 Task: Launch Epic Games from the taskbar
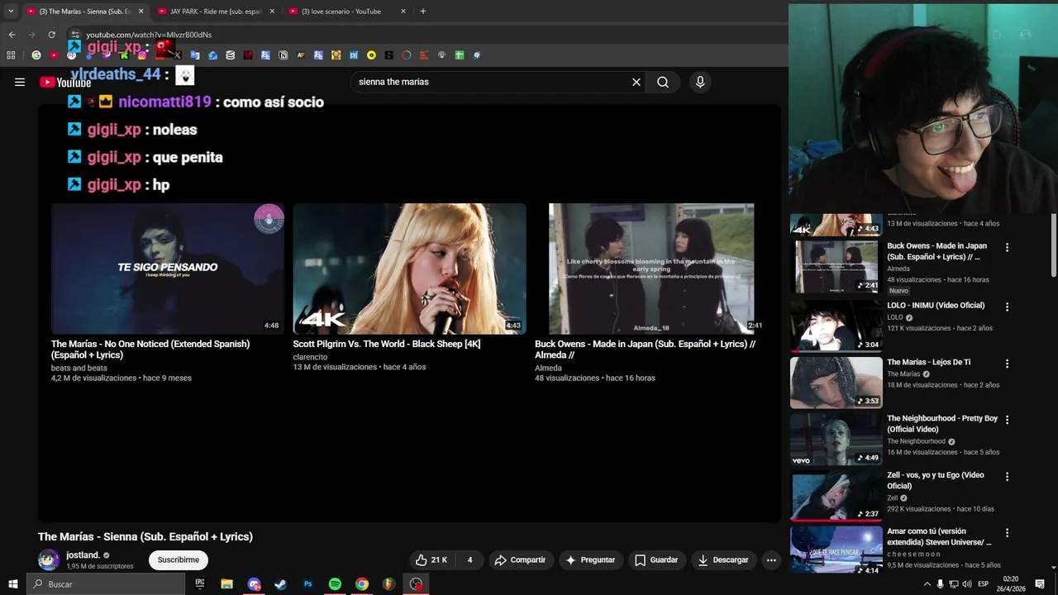[x=200, y=584]
